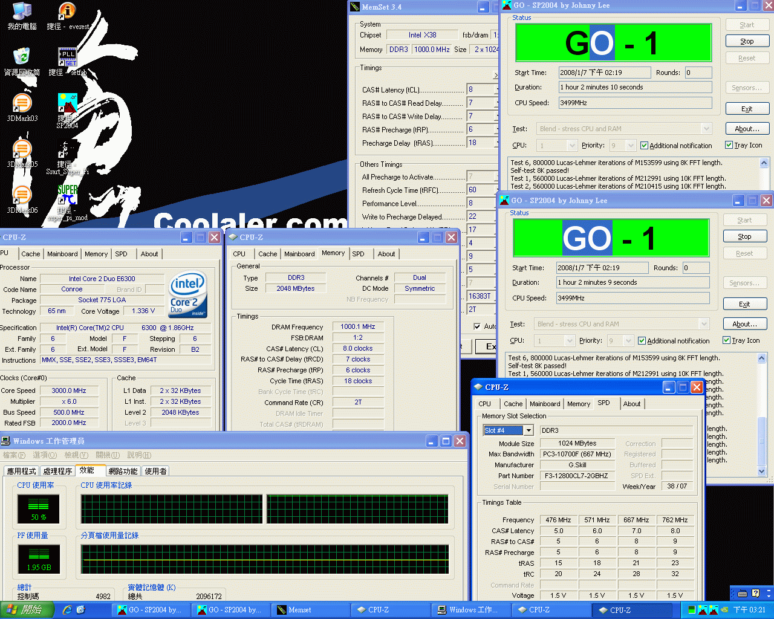The width and height of the screenshot is (774, 619).
Task: Switch to the Mainboard tab in CPU-Z
Action: point(545,404)
